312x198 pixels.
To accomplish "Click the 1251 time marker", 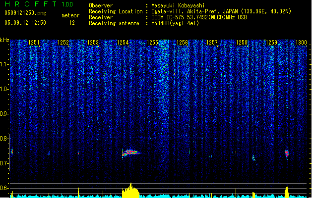I will [34, 43].
